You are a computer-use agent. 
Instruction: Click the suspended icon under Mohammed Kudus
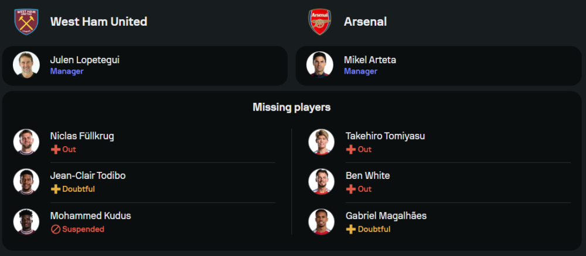55,230
